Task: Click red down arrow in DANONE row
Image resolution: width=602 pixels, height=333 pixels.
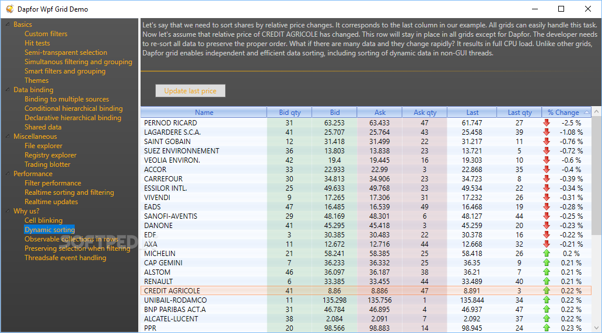Action: pos(547,226)
